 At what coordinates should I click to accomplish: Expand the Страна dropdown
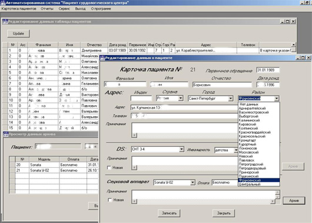[x=181, y=98]
